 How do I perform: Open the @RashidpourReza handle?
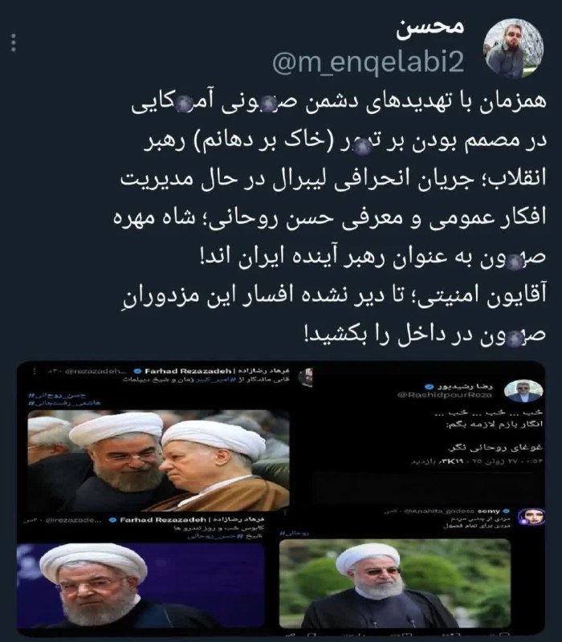tap(445, 395)
